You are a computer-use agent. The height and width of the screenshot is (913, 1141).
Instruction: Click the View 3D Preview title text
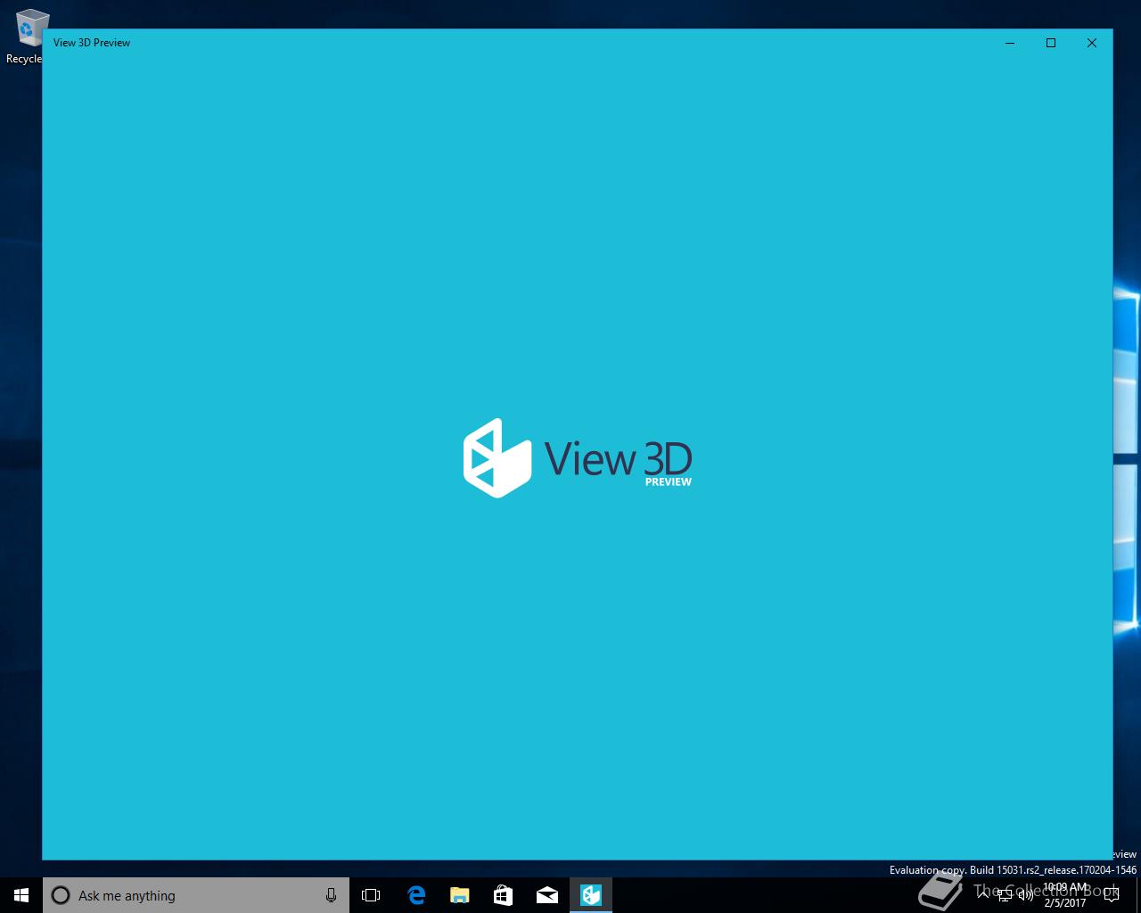92,43
